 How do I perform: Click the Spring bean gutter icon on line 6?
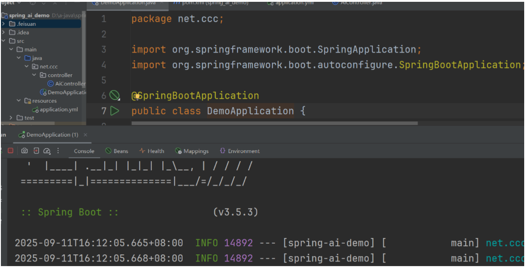pyautogui.click(x=115, y=95)
